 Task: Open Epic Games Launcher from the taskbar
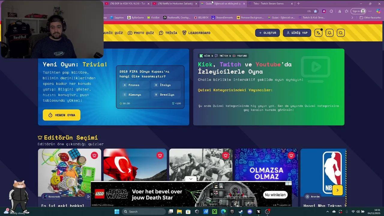pyautogui.click(x=232, y=211)
